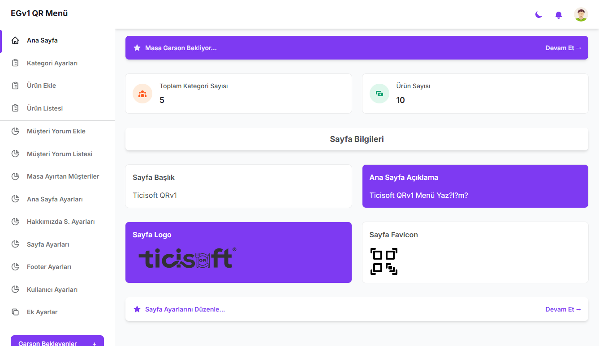The image size is (599, 346).
Task: Click Ana Sayfa Ayarları pie icon
Action: 15,199
